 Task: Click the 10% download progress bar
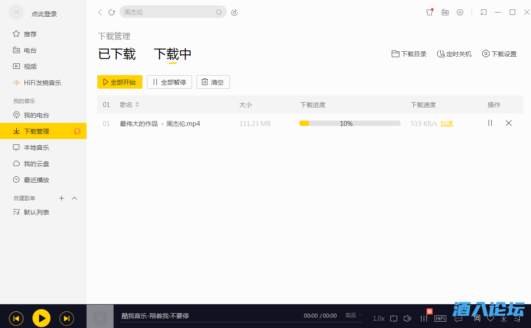click(350, 123)
